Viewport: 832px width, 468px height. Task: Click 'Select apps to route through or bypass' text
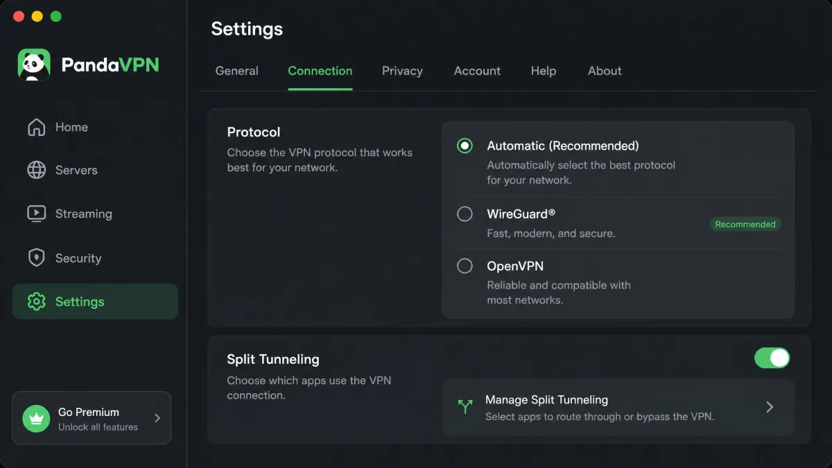pyautogui.click(x=600, y=417)
